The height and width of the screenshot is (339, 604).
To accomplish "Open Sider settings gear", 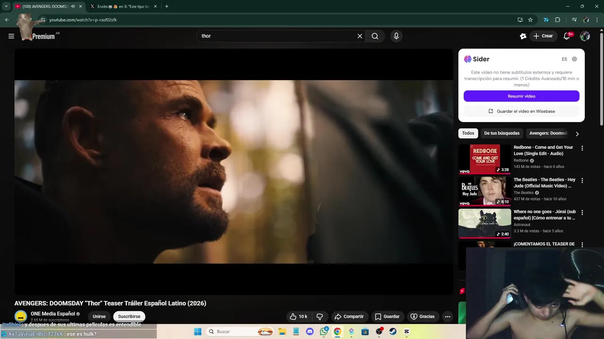I will pyautogui.click(x=574, y=59).
